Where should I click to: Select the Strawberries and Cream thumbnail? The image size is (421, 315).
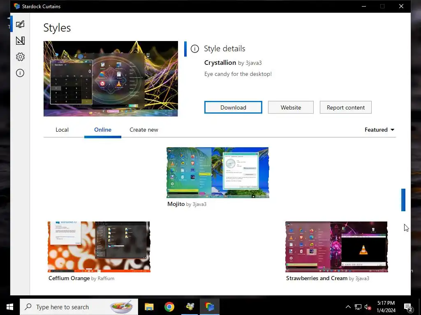point(336,247)
